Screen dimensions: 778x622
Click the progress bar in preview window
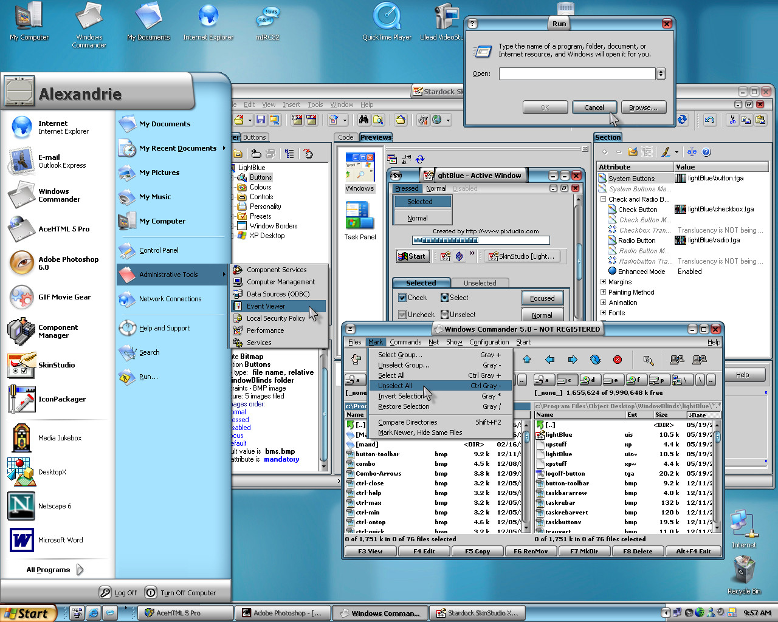click(481, 240)
